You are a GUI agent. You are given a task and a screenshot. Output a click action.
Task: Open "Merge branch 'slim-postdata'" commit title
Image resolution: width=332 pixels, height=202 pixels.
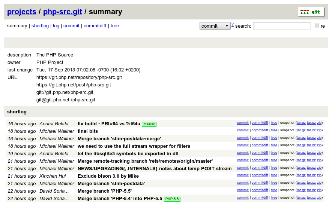pyautogui.click(x=111, y=184)
